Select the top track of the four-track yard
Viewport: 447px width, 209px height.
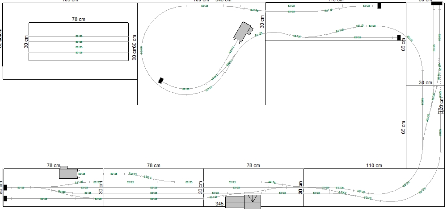coord(79,36)
